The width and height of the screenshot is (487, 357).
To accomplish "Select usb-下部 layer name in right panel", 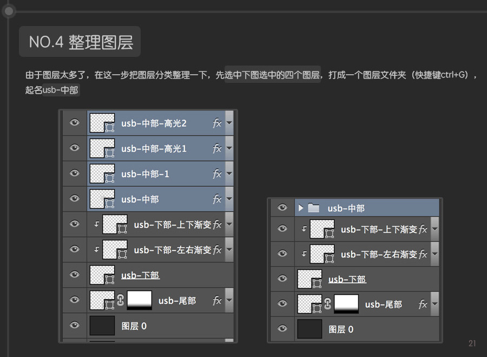I will 347,279.
